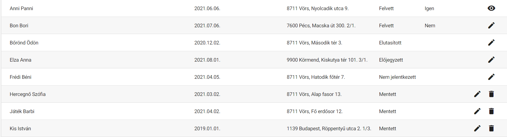The height and width of the screenshot is (137, 507).
Task: Open edit pencil for Frédi Béni
Action: (491, 77)
